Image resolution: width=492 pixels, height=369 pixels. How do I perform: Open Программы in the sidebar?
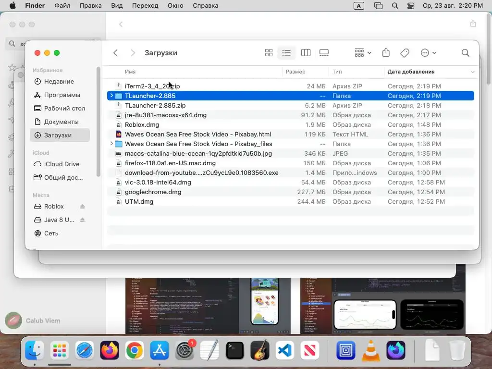60,95
